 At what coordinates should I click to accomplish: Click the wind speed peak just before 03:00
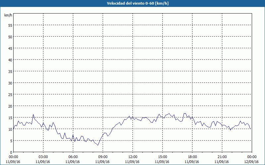point(33,115)
